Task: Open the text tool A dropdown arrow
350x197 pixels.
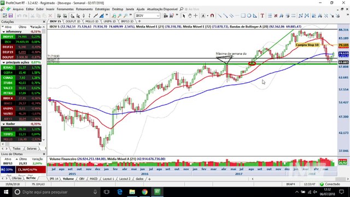Action: (207, 16)
